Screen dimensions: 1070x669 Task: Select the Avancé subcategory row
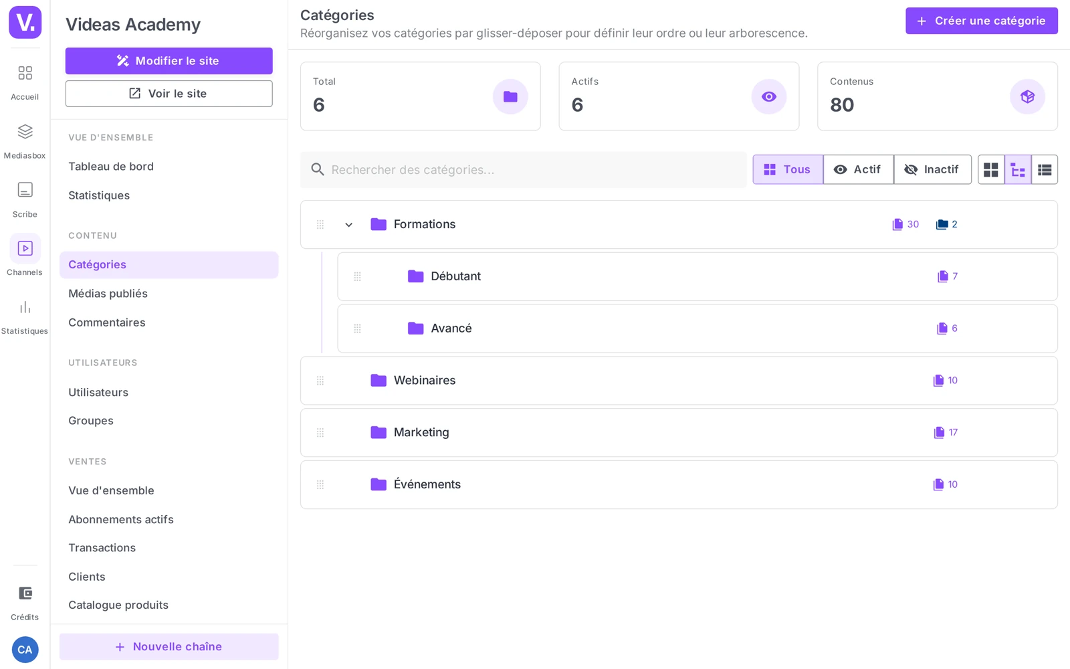[698, 328]
